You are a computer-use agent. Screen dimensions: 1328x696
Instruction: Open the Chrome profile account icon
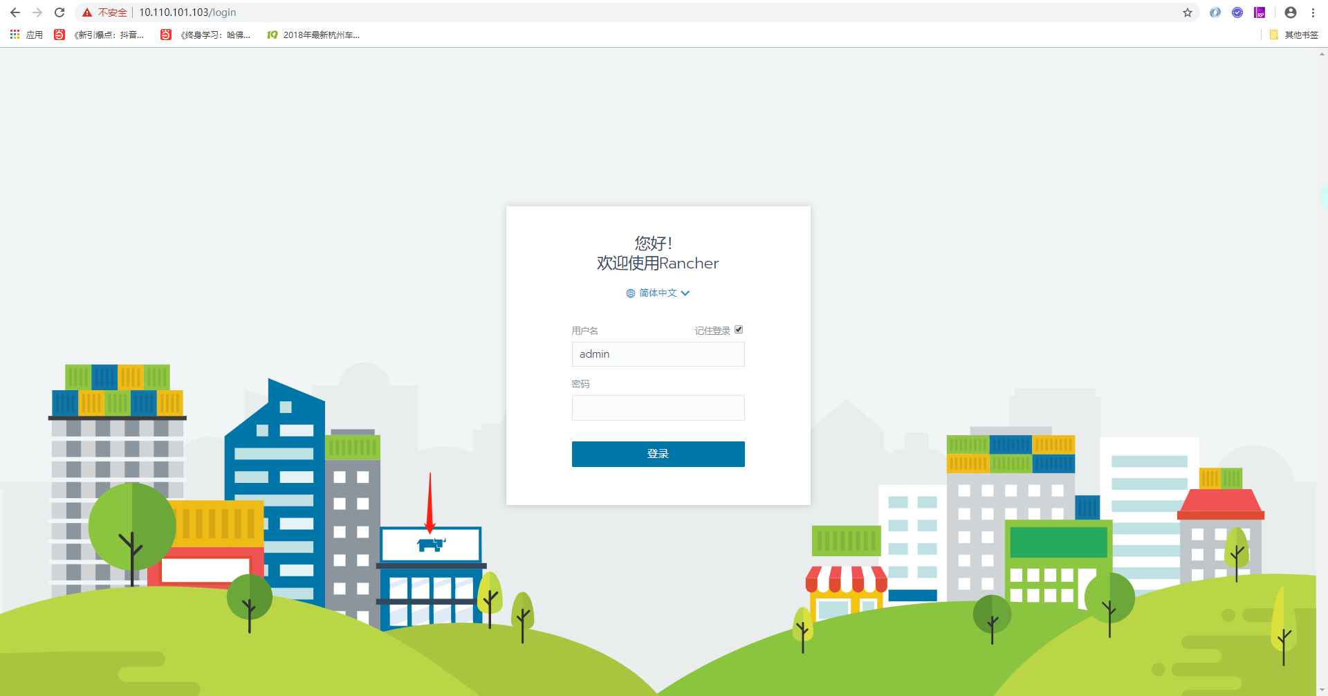tap(1291, 12)
